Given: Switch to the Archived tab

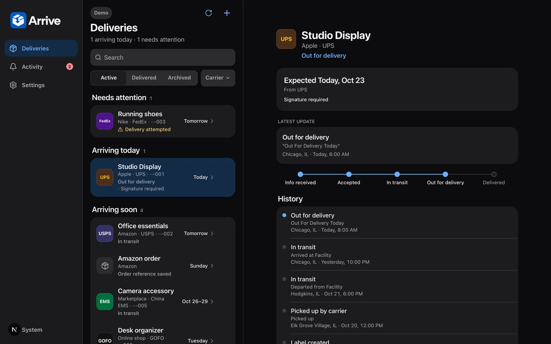Looking at the screenshot, I should (x=179, y=78).
